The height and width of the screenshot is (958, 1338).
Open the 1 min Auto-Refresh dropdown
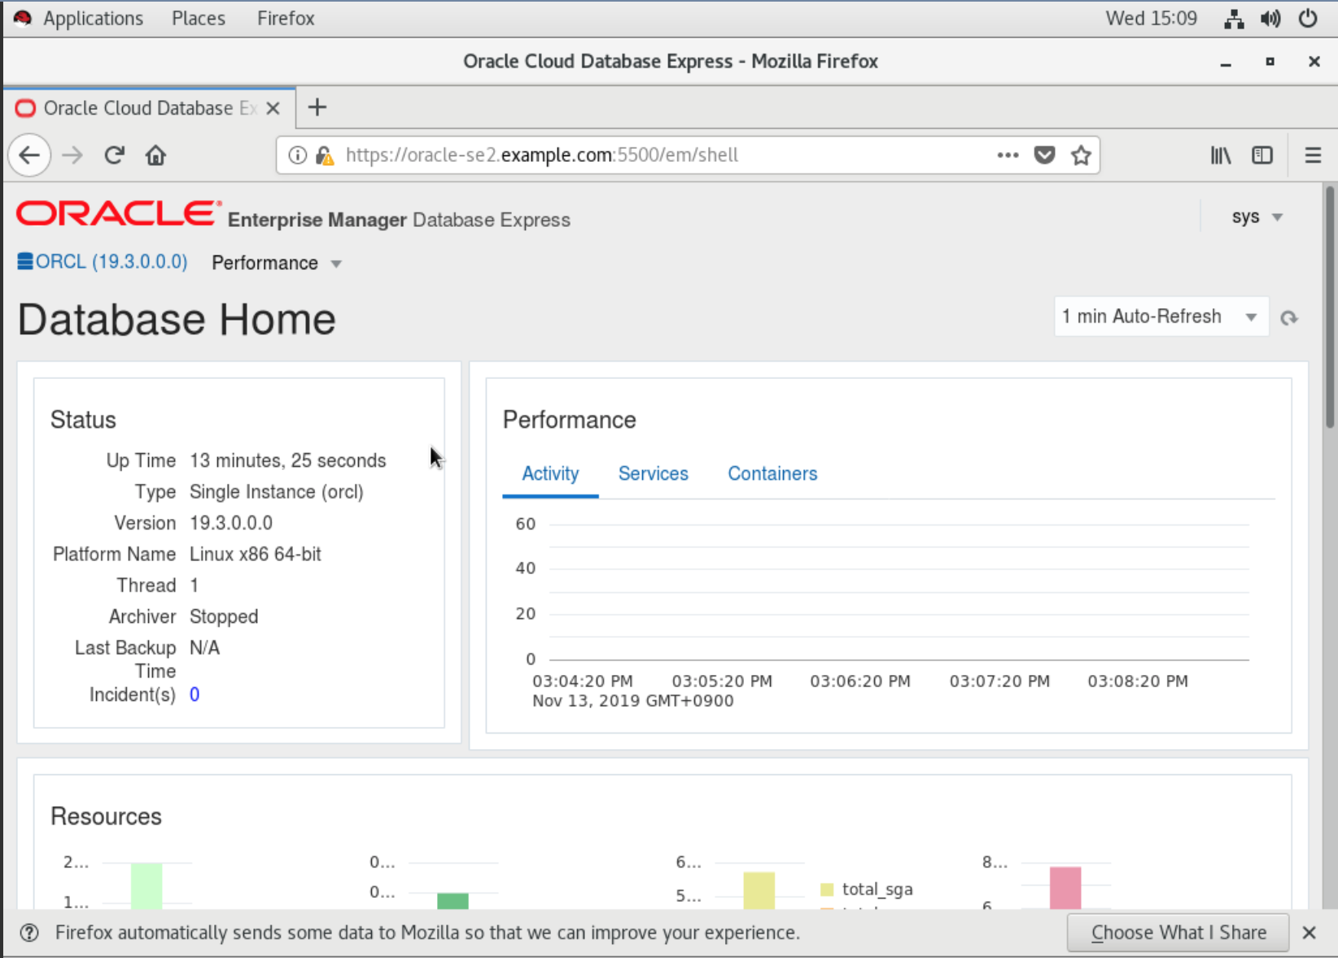click(x=1161, y=316)
